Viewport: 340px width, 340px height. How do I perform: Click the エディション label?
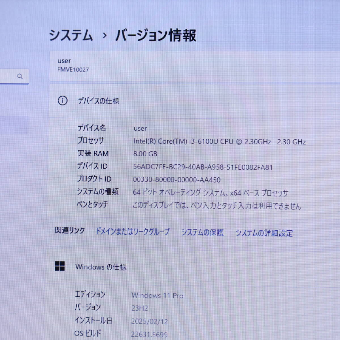click(x=90, y=294)
